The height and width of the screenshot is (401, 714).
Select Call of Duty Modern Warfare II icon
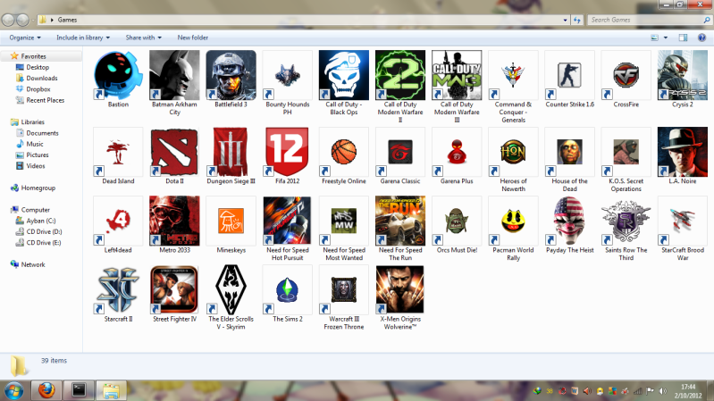(400, 76)
